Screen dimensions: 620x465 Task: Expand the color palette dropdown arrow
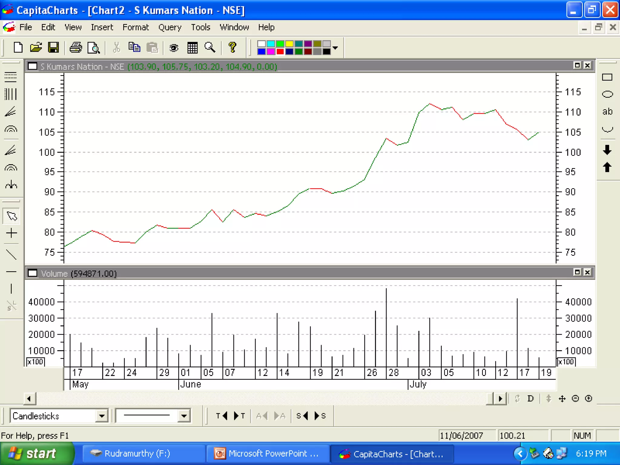pyautogui.click(x=335, y=48)
